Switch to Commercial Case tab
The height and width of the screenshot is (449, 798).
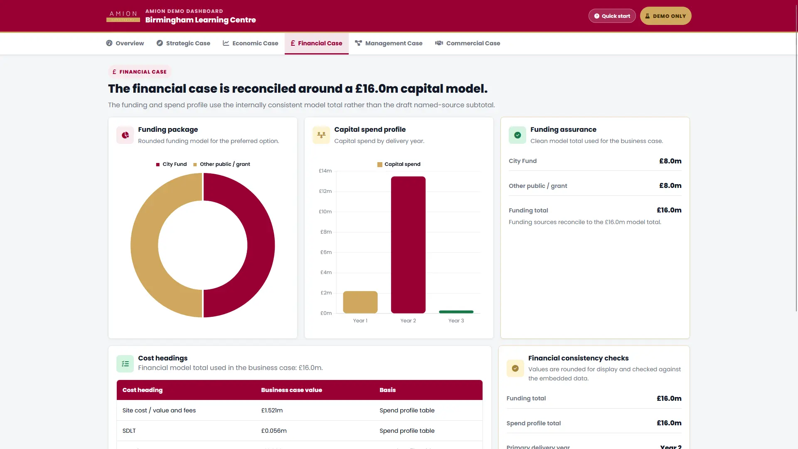pyautogui.click(x=468, y=43)
